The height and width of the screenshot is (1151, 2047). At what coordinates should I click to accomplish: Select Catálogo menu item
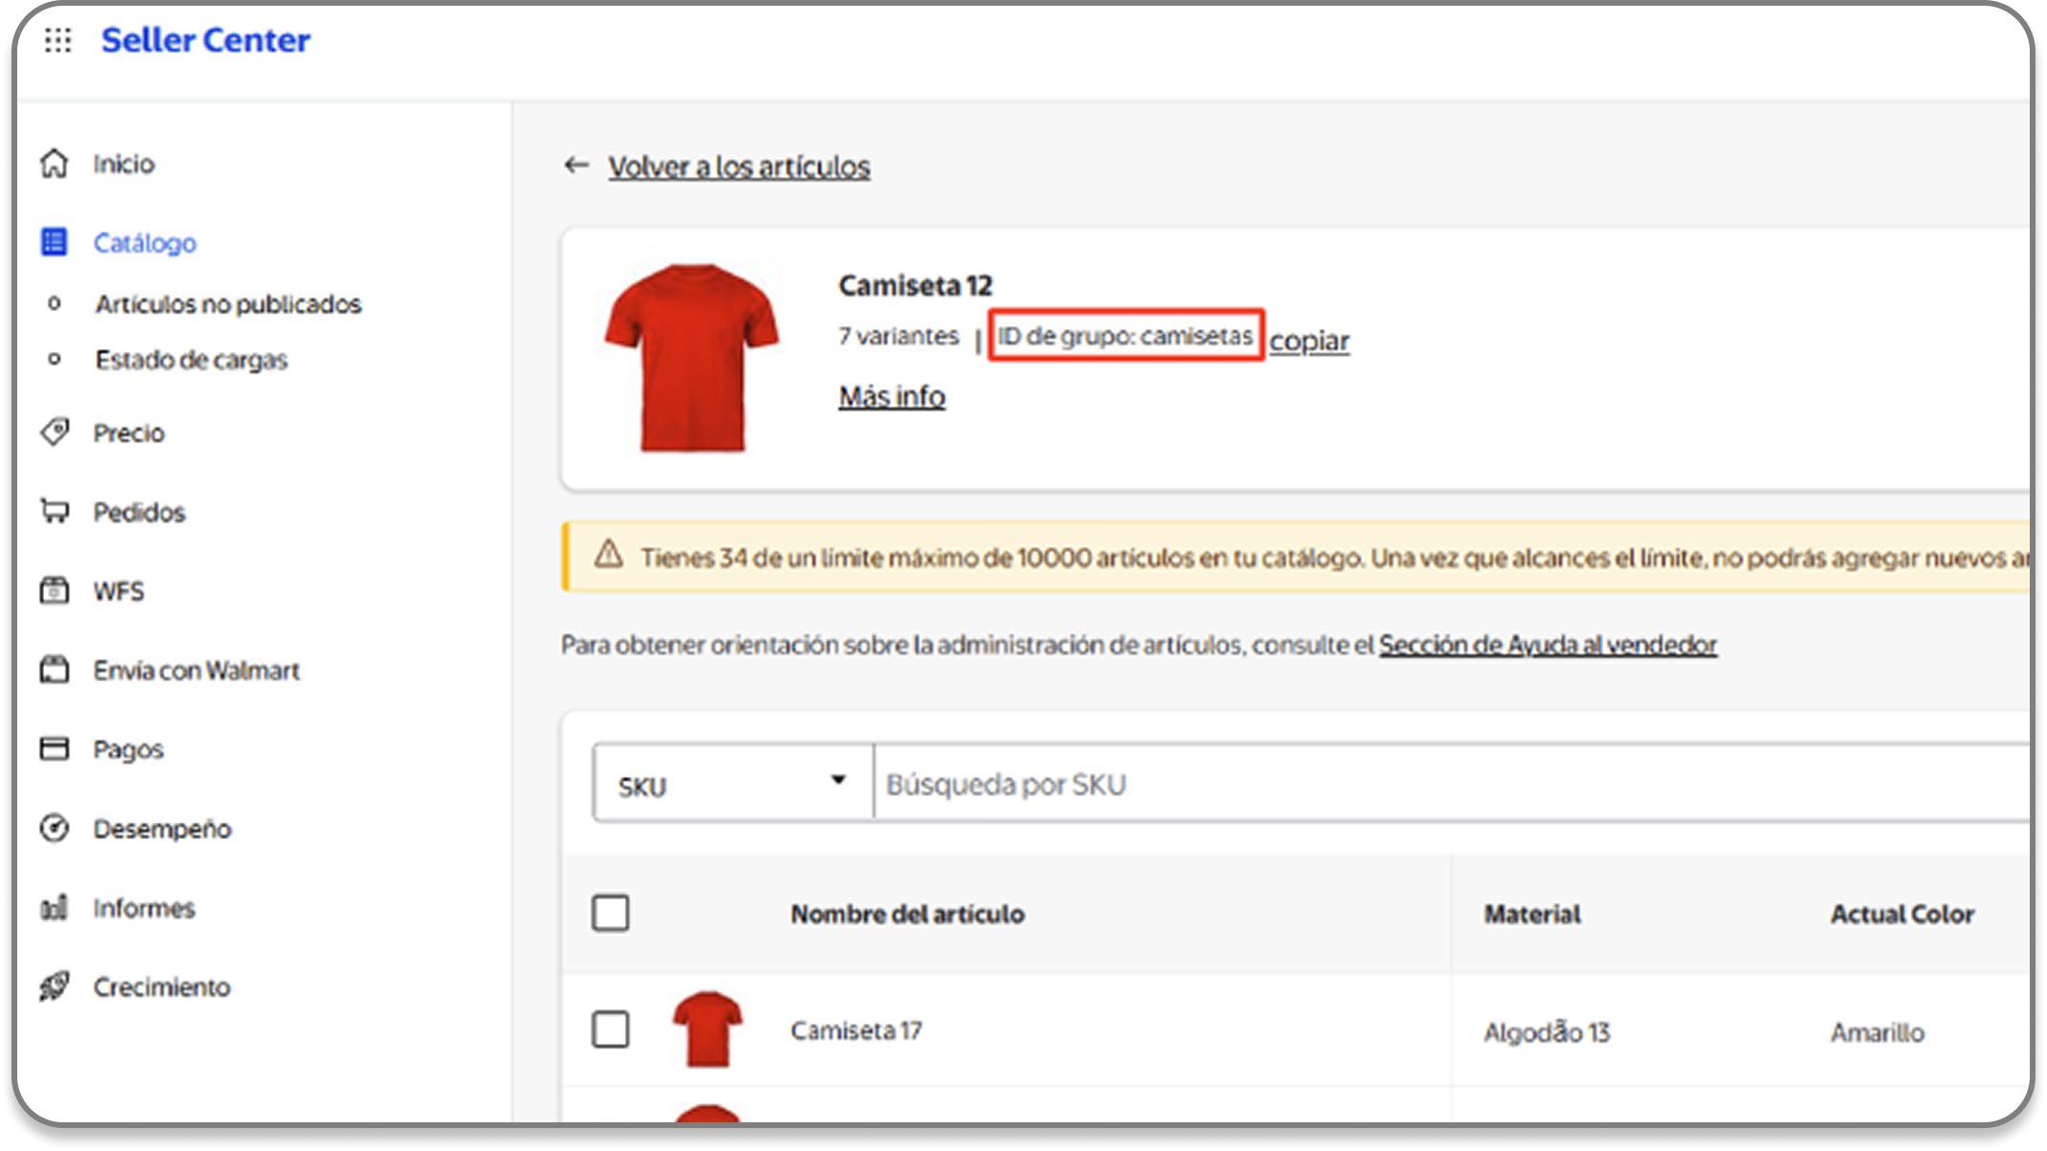[145, 243]
